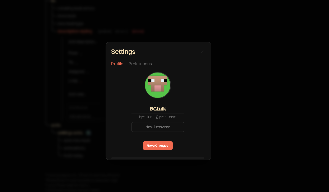Edit the BGtulk username field

click(x=158, y=109)
